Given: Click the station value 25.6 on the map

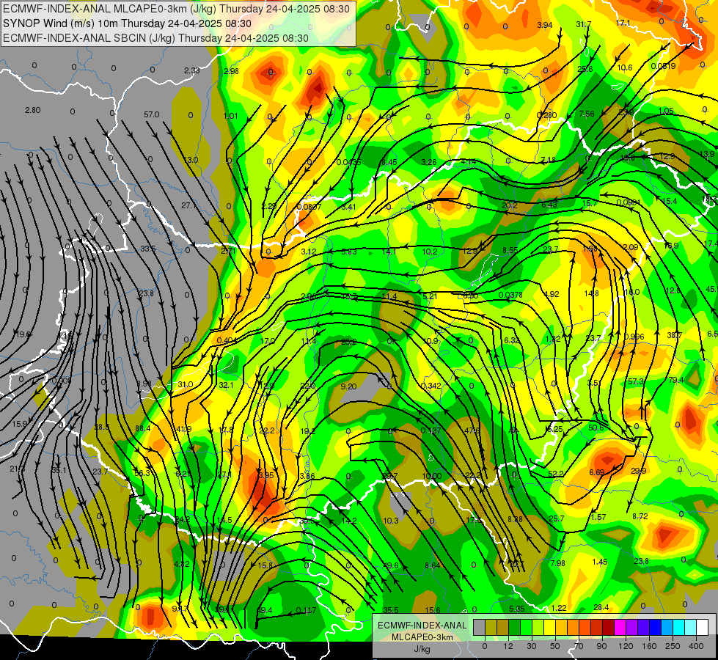Looking at the screenshot, I should tap(585, 69).
